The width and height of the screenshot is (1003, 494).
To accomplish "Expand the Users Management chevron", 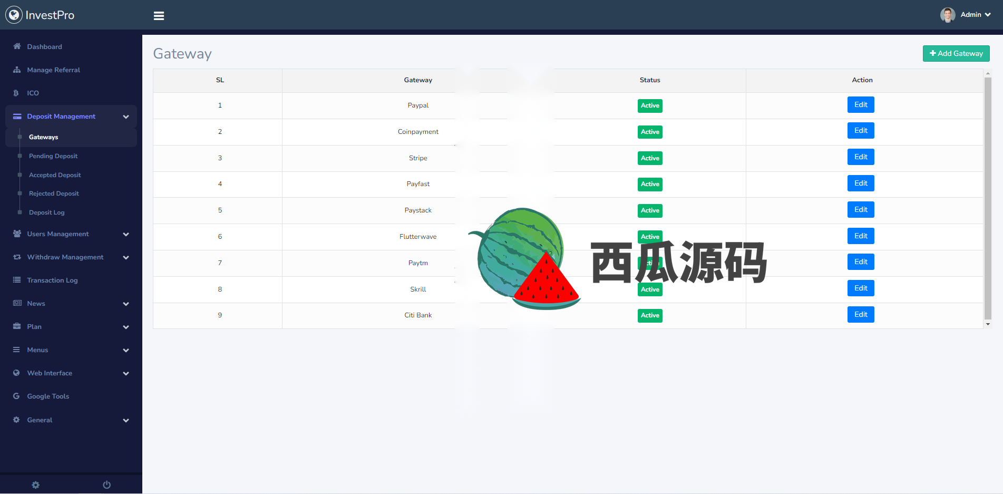I will (126, 234).
